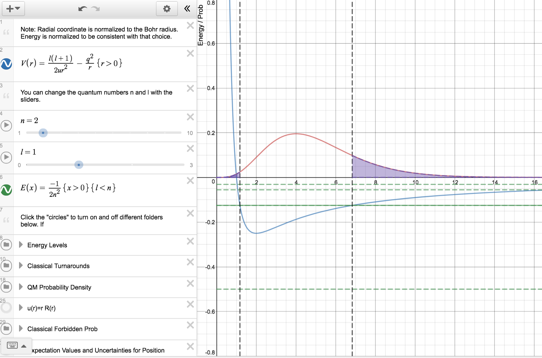Play animation for the l slider

6,157
